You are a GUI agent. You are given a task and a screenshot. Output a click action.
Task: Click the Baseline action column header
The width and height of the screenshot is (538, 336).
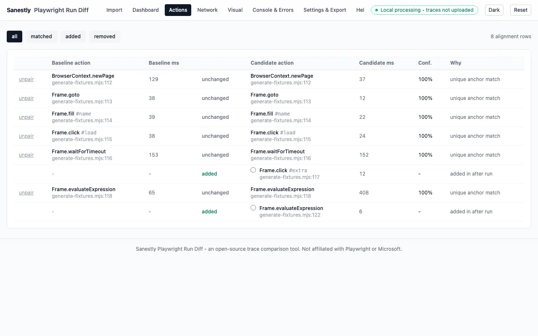click(x=71, y=63)
